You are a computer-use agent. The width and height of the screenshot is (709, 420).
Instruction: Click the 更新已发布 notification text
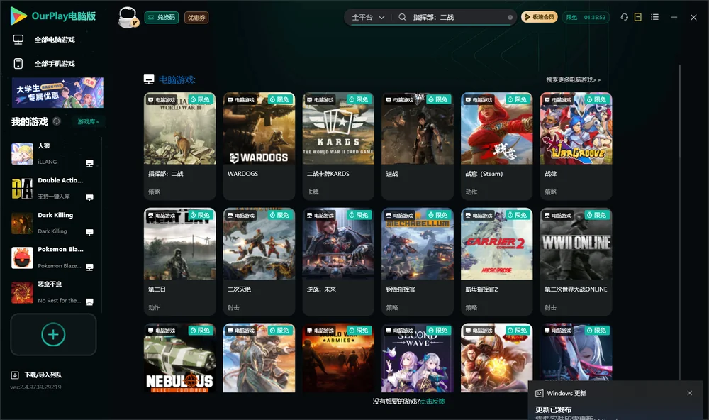(554, 409)
